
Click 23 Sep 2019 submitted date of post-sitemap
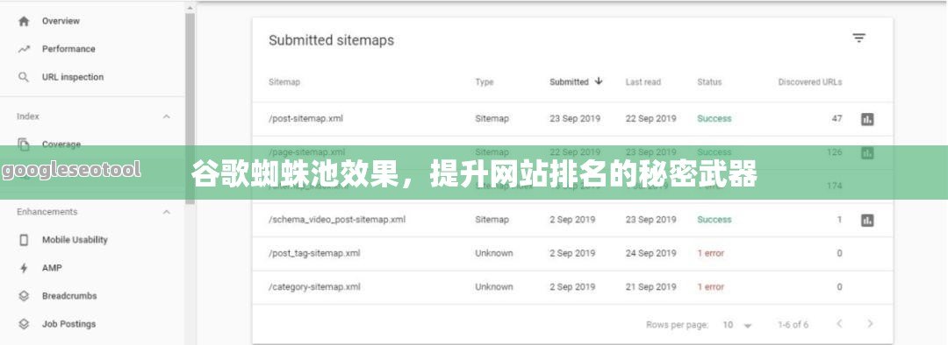575,119
